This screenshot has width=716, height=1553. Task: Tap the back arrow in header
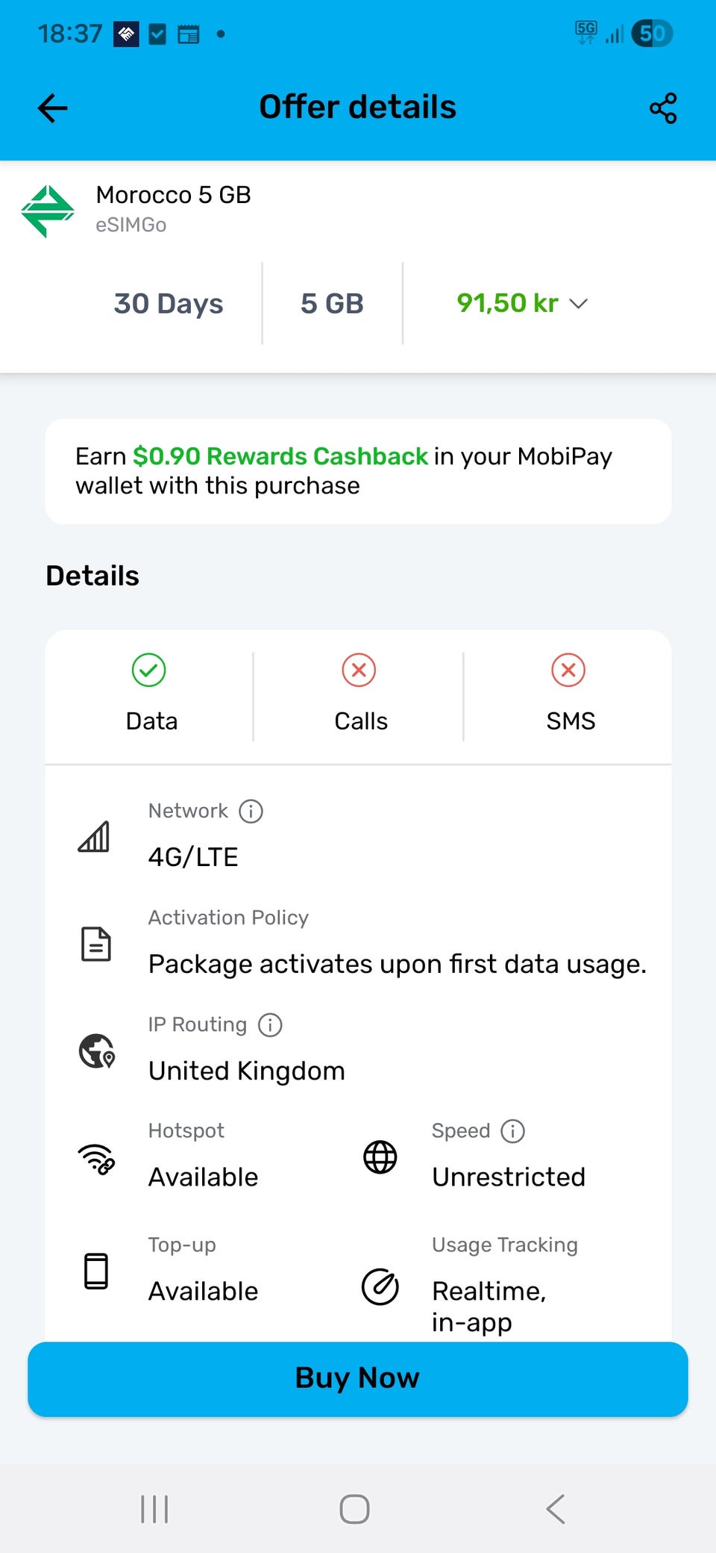pyautogui.click(x=53, y=108)
